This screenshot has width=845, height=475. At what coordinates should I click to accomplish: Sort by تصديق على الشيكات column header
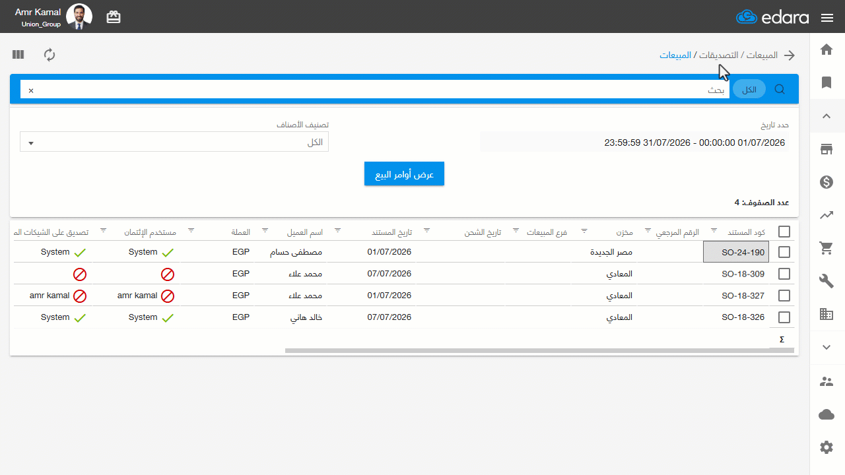(x=51, y=232)
